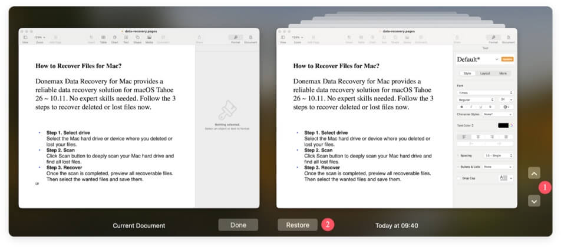Open advanced text options gear menu
561x247 pixels.
pos(506,106)
